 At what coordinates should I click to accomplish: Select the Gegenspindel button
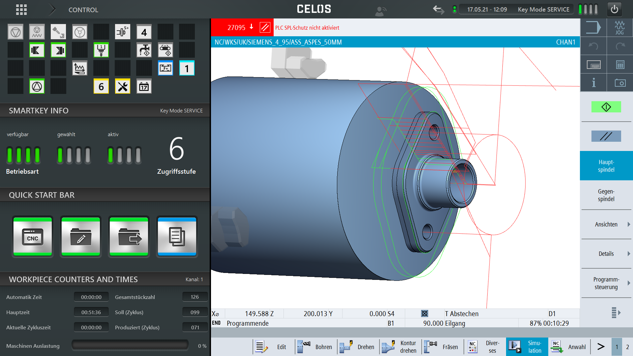coord(606,195)
